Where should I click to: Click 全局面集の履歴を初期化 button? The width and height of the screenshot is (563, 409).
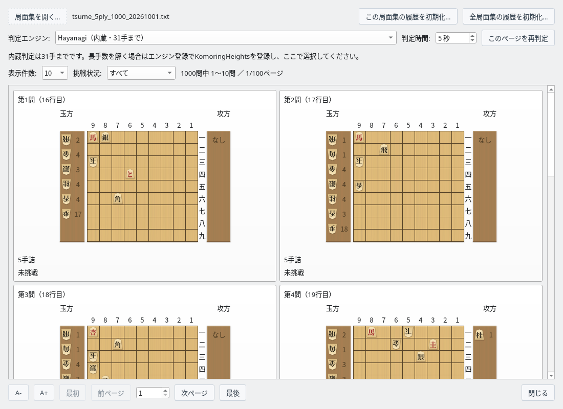pyautogui.click(x=508, y=17)
